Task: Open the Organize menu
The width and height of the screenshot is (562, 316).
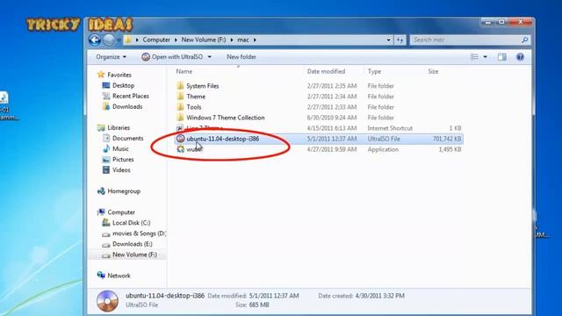Action: (x=112, y=57)
